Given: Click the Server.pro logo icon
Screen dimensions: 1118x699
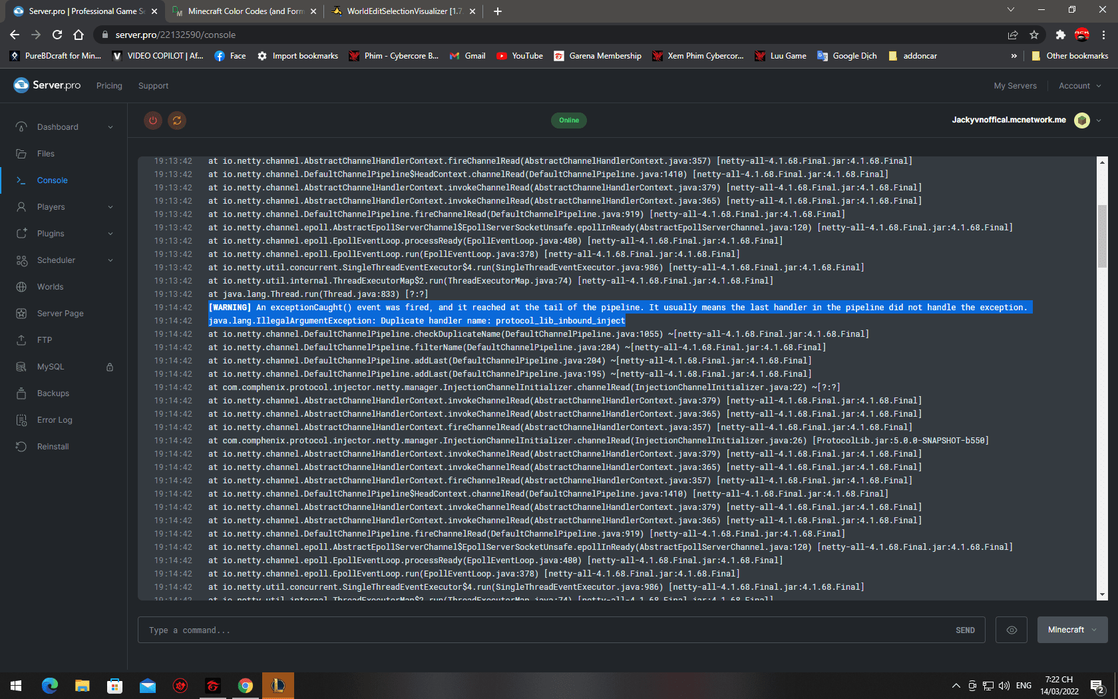Looking at the screenshot, I should coord(21,85).
